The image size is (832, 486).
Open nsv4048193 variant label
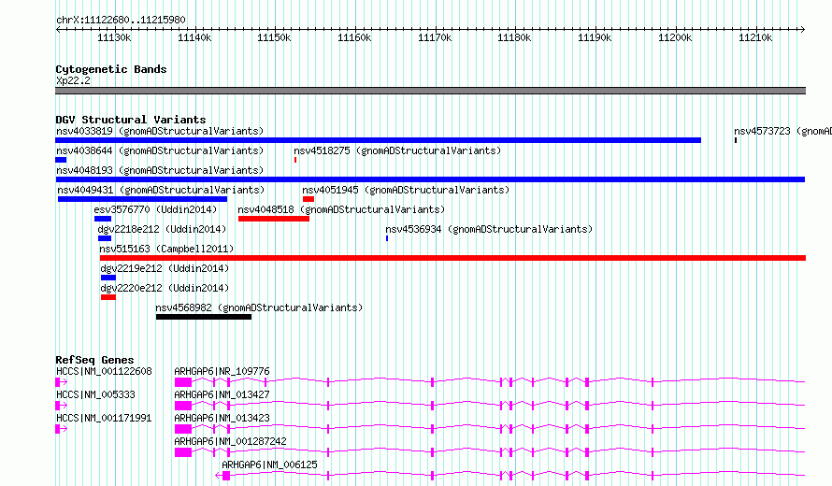(x=160, y=170)
